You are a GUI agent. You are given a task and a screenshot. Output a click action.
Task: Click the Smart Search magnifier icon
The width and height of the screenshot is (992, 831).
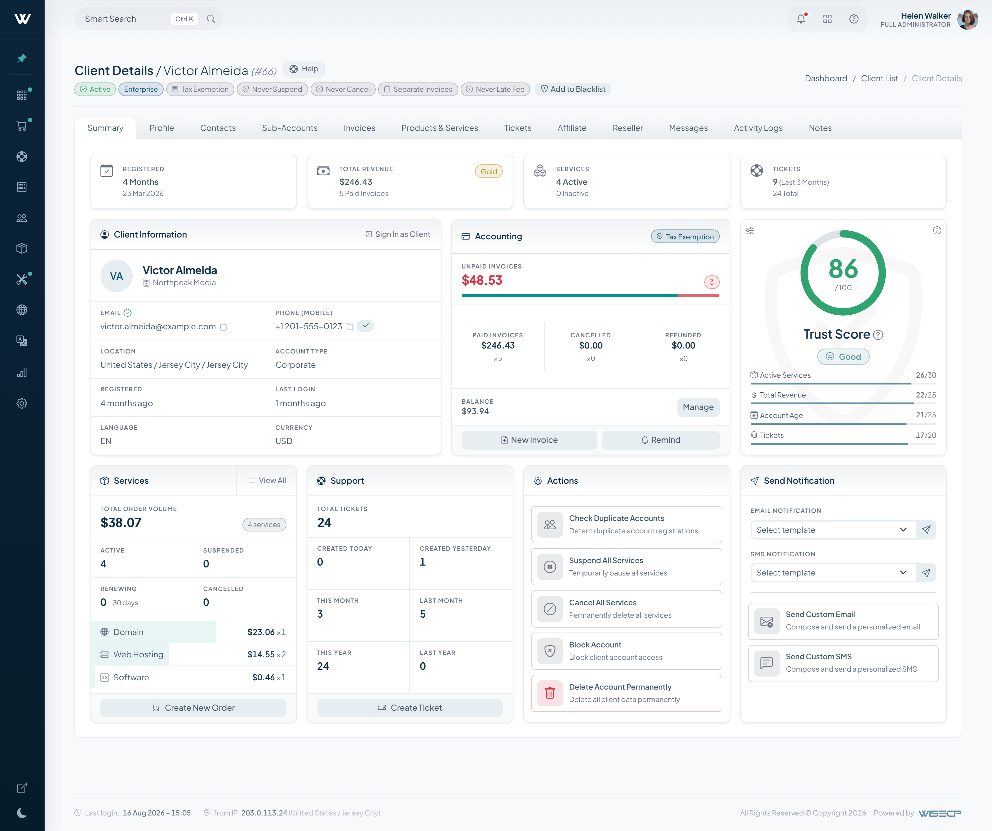pos(211,19)
